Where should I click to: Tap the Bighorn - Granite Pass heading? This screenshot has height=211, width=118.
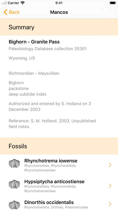[x=34, y=42]
